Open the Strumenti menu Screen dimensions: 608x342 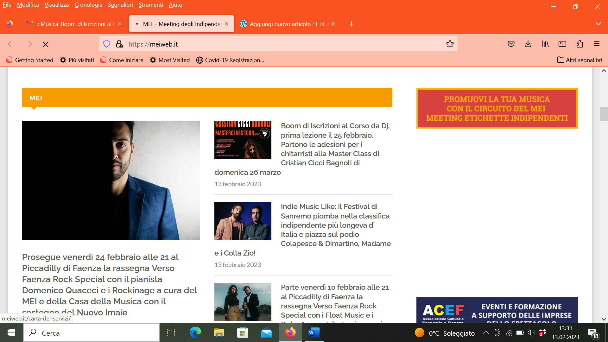click(x=151, y=5)
